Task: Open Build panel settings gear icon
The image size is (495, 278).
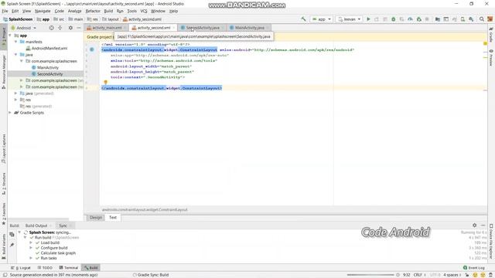Action: pos(474,225)
